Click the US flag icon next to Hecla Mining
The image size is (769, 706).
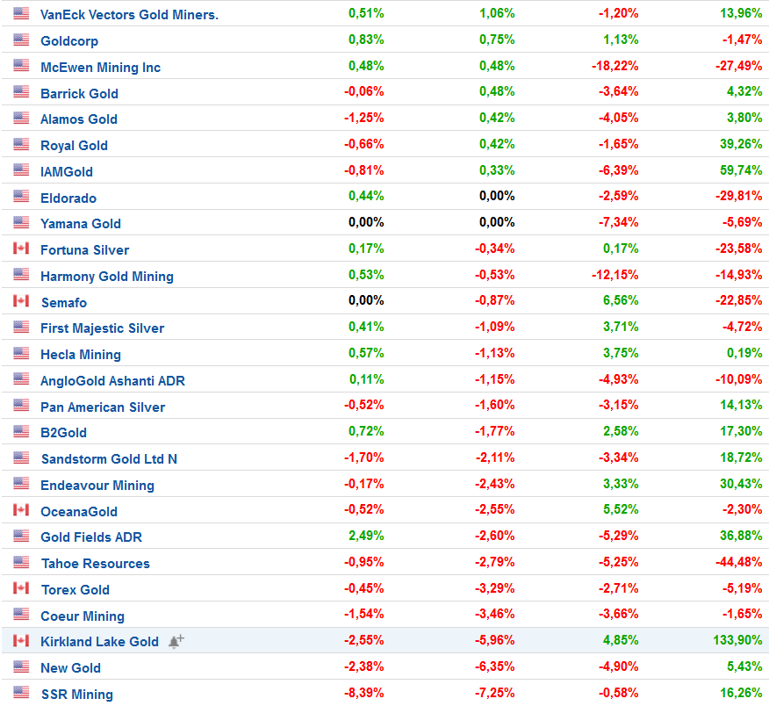[x=21, y=353]
